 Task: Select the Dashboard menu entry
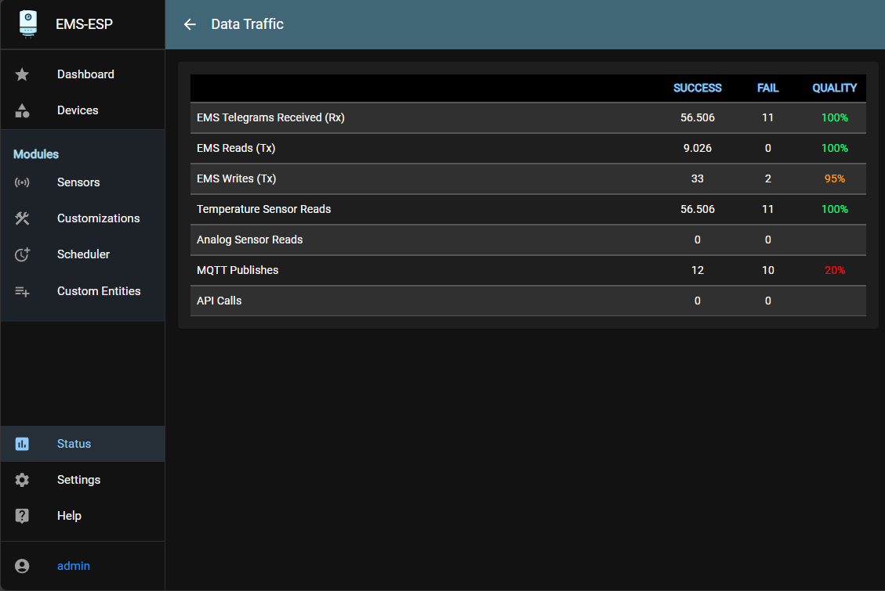pyautogui.click(x=85, y=74)
